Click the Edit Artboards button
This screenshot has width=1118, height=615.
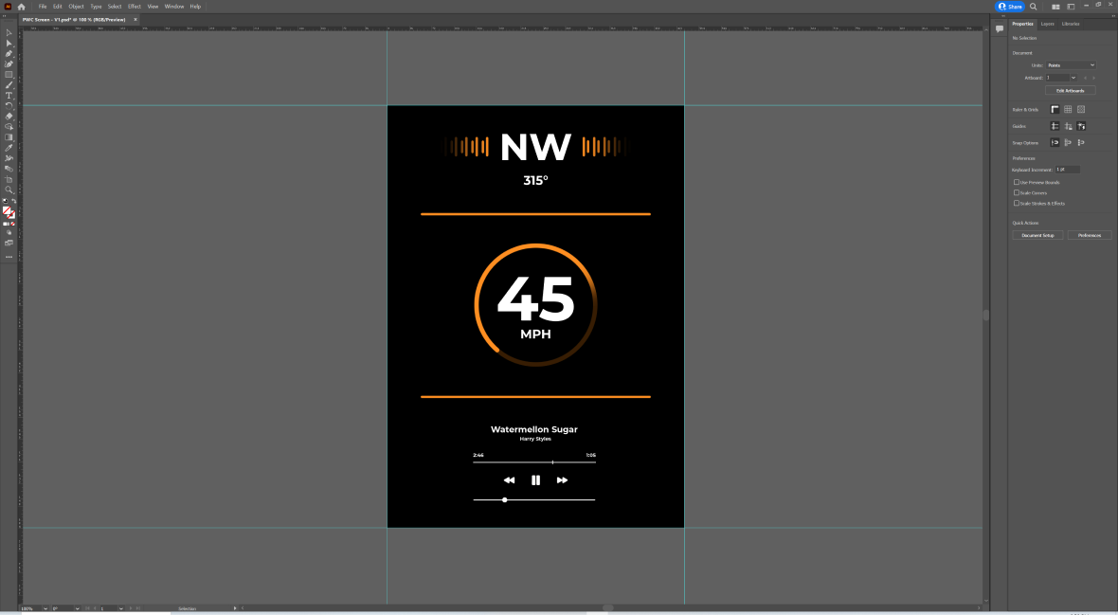[x=1071, y=91]
